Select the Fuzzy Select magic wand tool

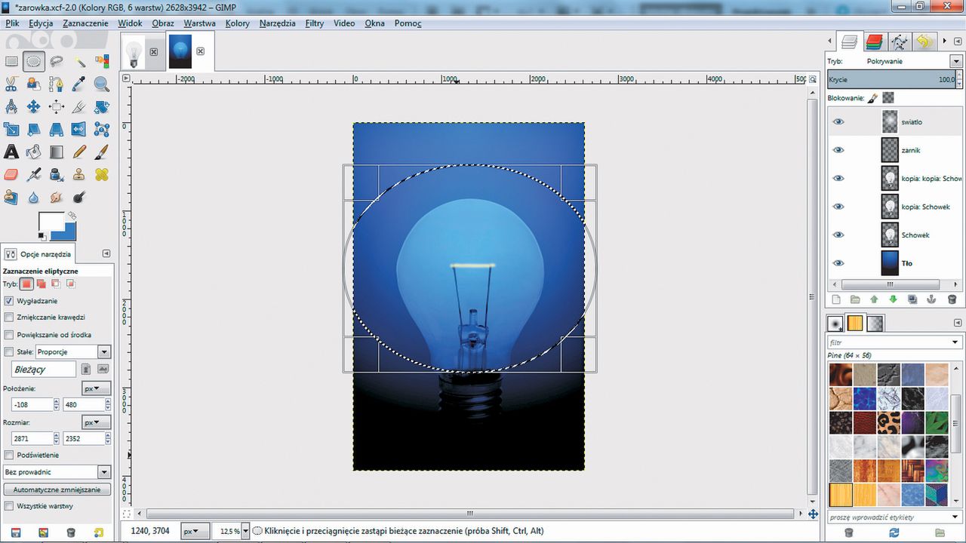(x=79, y=62)
